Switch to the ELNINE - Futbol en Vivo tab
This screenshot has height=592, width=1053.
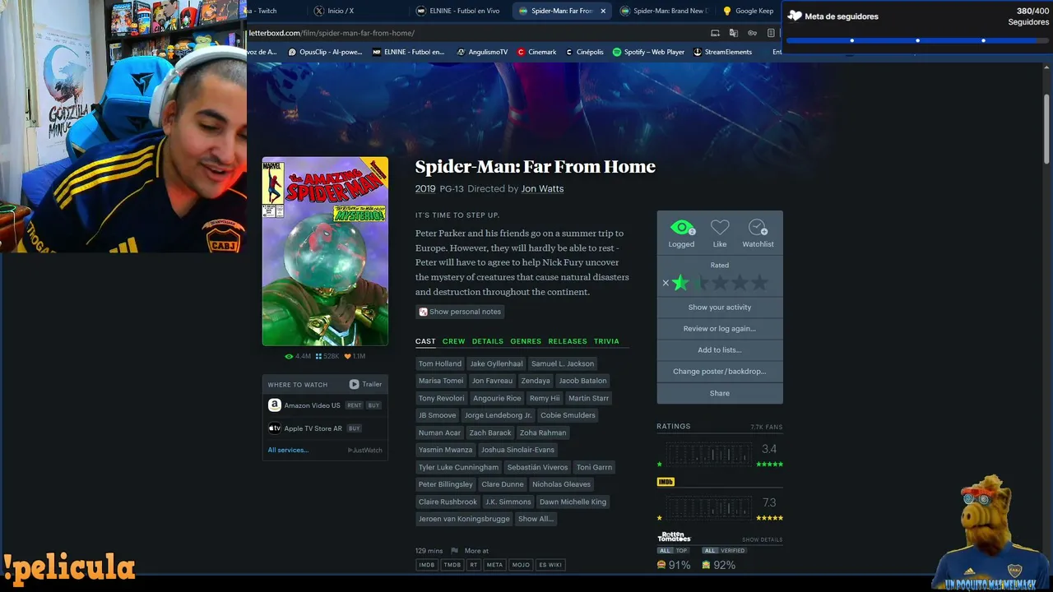pyautogui.click(x=459, y=11)
